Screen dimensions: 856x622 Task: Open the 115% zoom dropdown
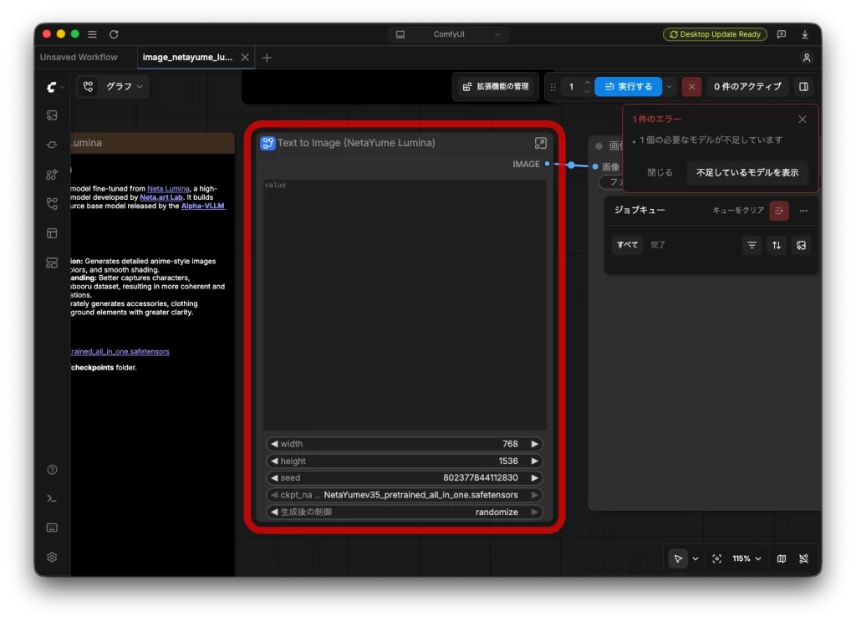(x=746, y=558)
